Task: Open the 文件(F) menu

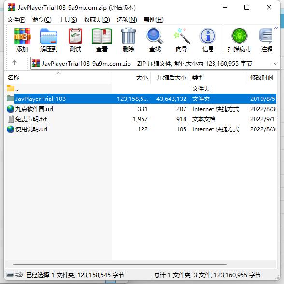Action: tap(16, 19)
